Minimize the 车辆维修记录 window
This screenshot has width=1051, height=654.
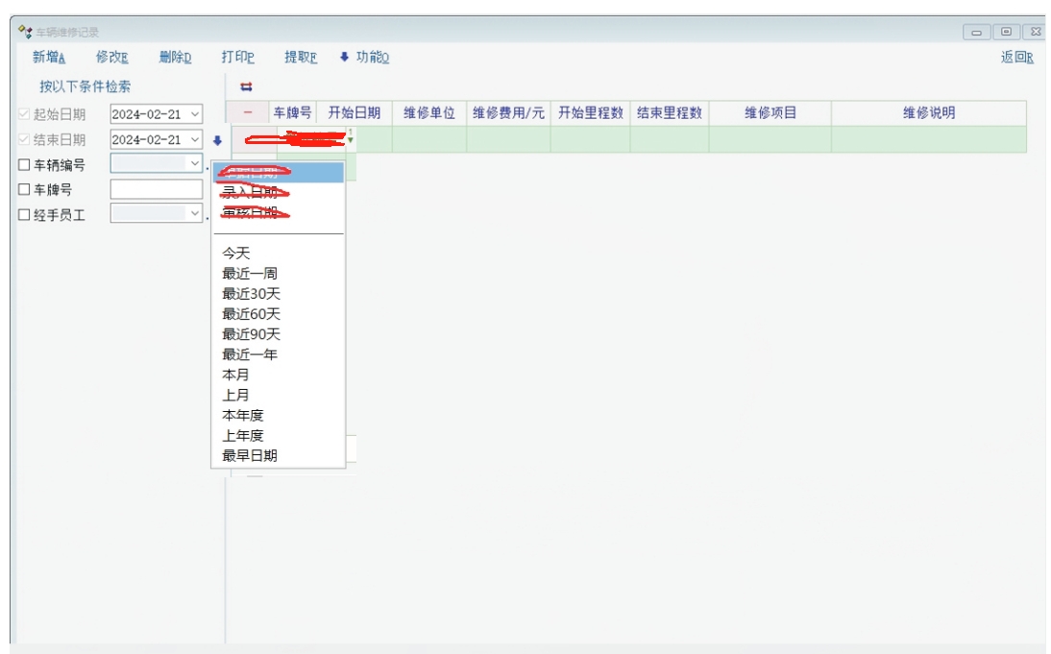point(979,33)
